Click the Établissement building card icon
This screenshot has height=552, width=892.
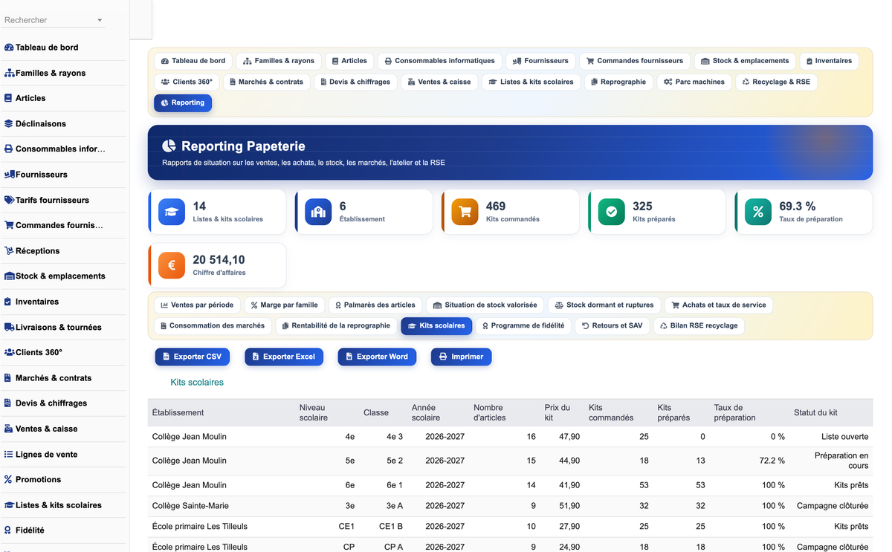coord(318,212)
